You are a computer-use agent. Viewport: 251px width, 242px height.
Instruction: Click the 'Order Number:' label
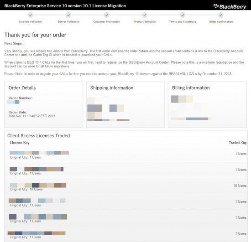(x=21, y=98)
